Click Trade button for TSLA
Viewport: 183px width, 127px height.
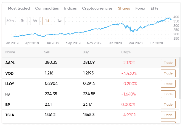(168, 115)
